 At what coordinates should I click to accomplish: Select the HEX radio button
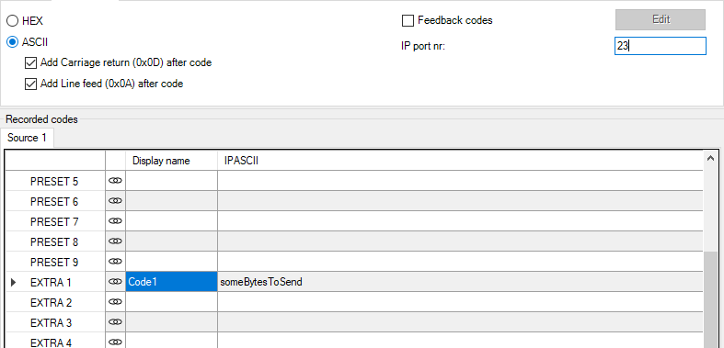point(13,21)
